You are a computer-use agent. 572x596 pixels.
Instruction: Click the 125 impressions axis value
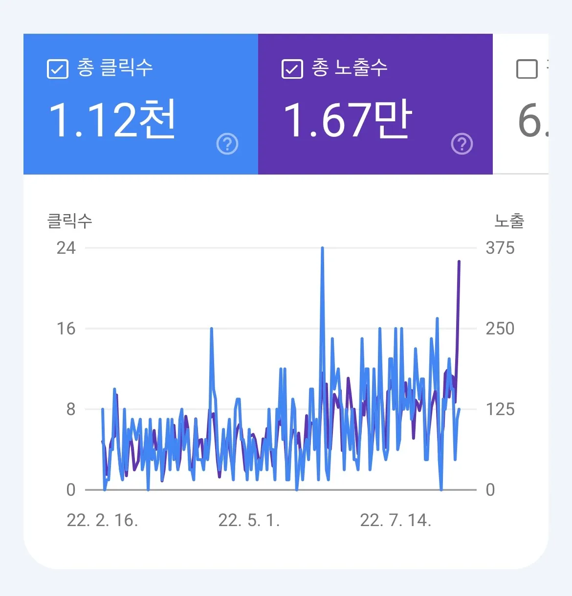(x=500, y=409)
